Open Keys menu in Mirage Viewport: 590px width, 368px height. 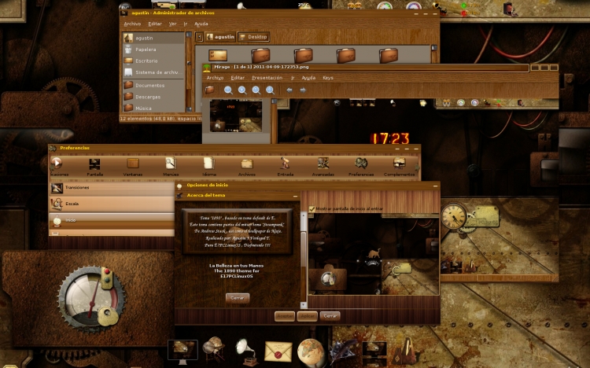coord(328,78)
